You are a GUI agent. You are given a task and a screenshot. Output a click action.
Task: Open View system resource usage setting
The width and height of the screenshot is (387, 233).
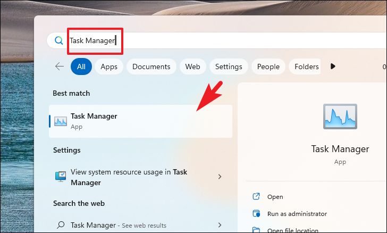point(140,177)
